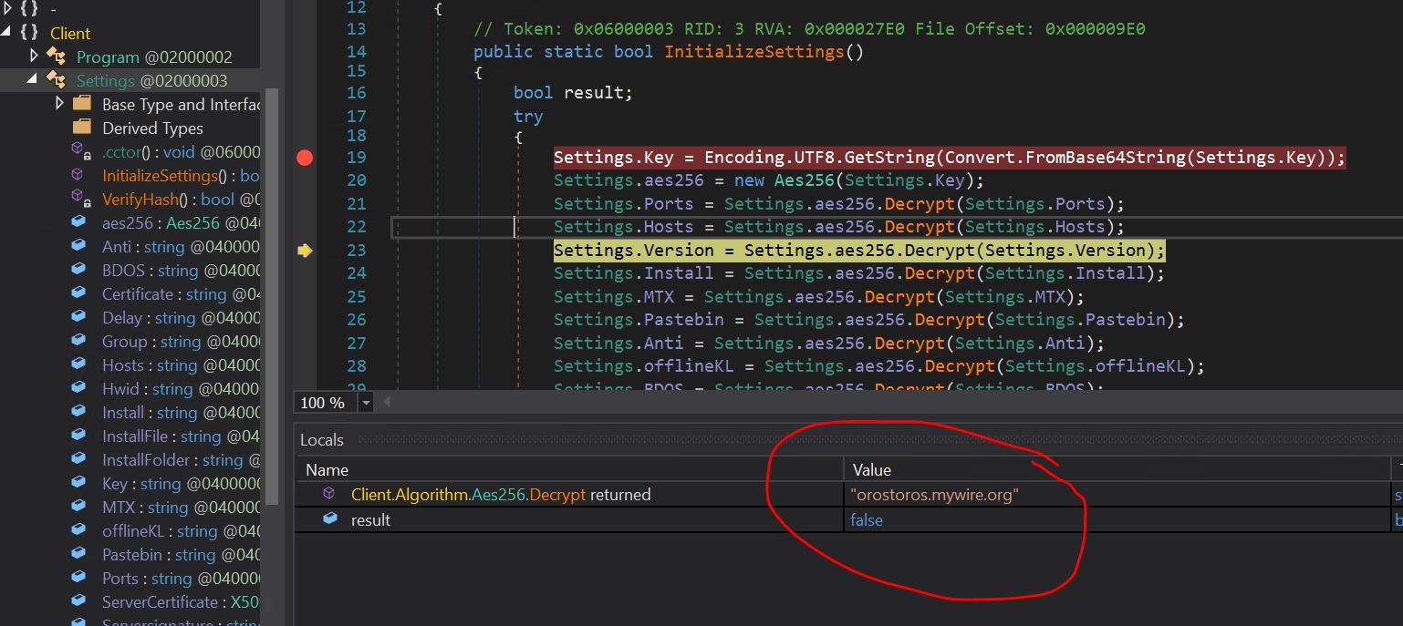The width and height of the screenshot is (1403, 626).
Task: Select the Derived Types folder icon
Action: point(82,128)
